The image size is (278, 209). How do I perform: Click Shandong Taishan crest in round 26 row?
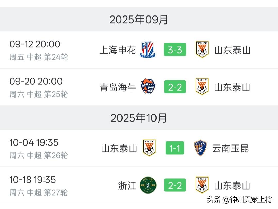[149, 148]
